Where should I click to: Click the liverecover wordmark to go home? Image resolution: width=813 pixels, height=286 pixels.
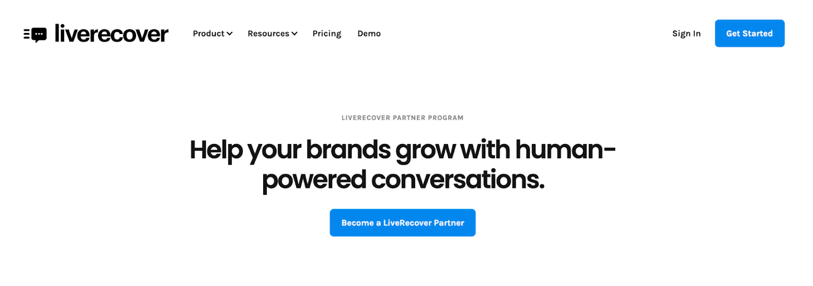(111, 33)
